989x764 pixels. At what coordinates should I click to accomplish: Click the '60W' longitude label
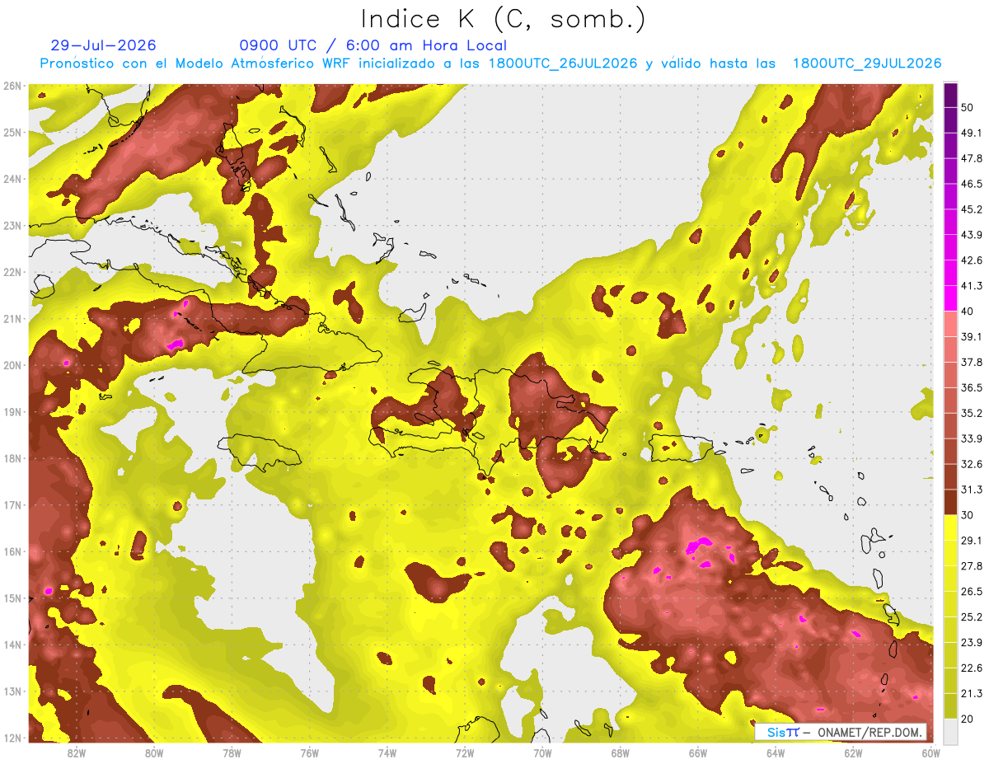click(x=930, y=753)
